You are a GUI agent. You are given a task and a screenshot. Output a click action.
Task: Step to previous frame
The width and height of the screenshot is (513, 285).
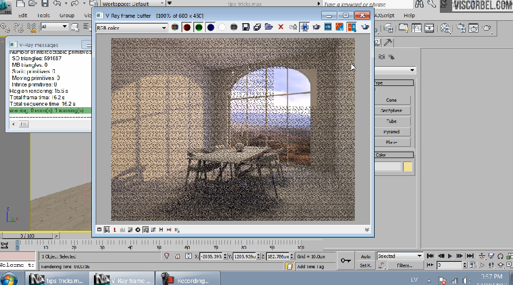point(441,256)
